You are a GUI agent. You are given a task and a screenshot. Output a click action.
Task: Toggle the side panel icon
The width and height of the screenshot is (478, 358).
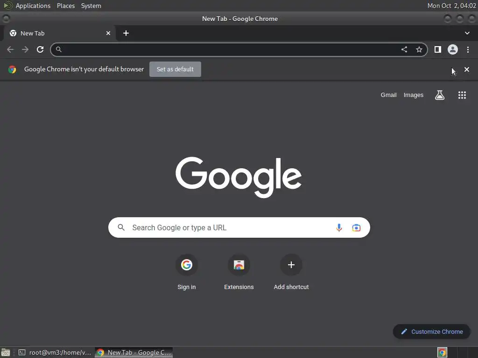pos(438,49)
